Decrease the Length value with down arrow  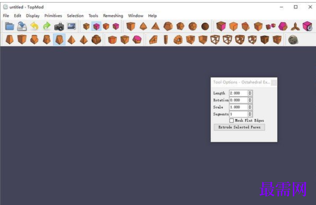(x=250, y=95)
